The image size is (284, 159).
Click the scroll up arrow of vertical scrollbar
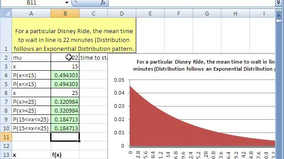point(279,15)
